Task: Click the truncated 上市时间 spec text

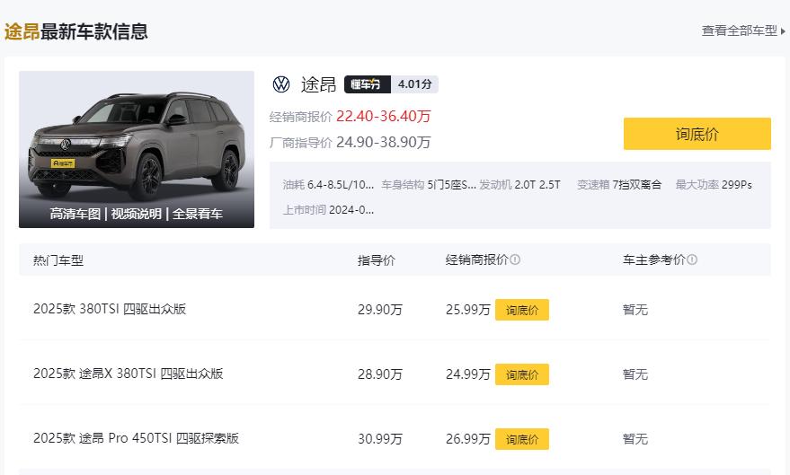Action: [328, 209]
